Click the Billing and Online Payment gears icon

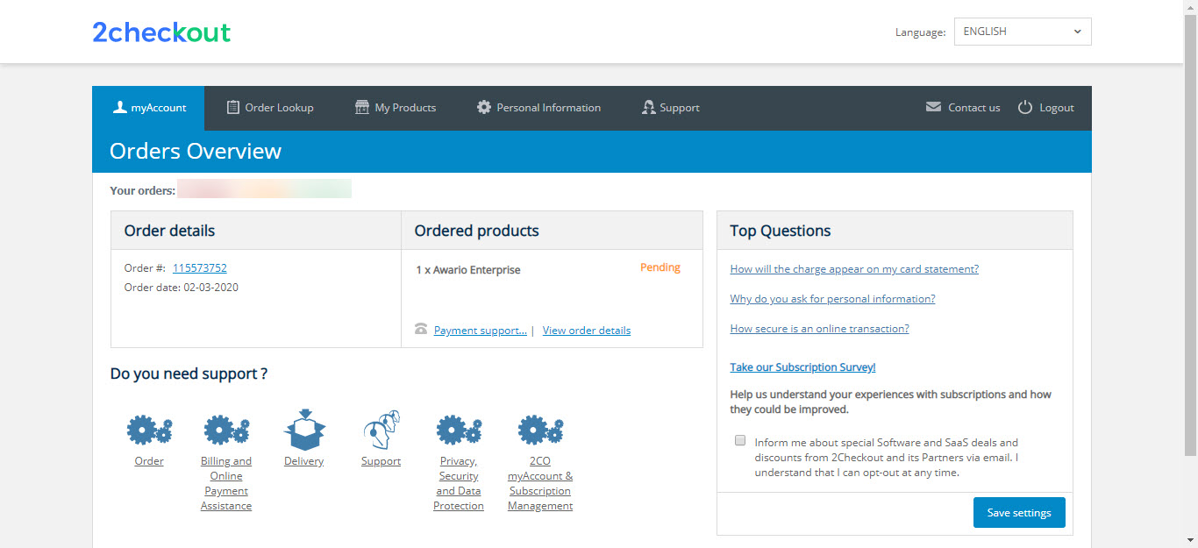tap(226, 430)
